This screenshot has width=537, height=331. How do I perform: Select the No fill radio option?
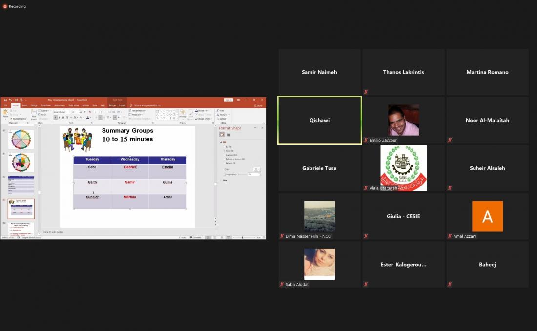tap(224, 147)
